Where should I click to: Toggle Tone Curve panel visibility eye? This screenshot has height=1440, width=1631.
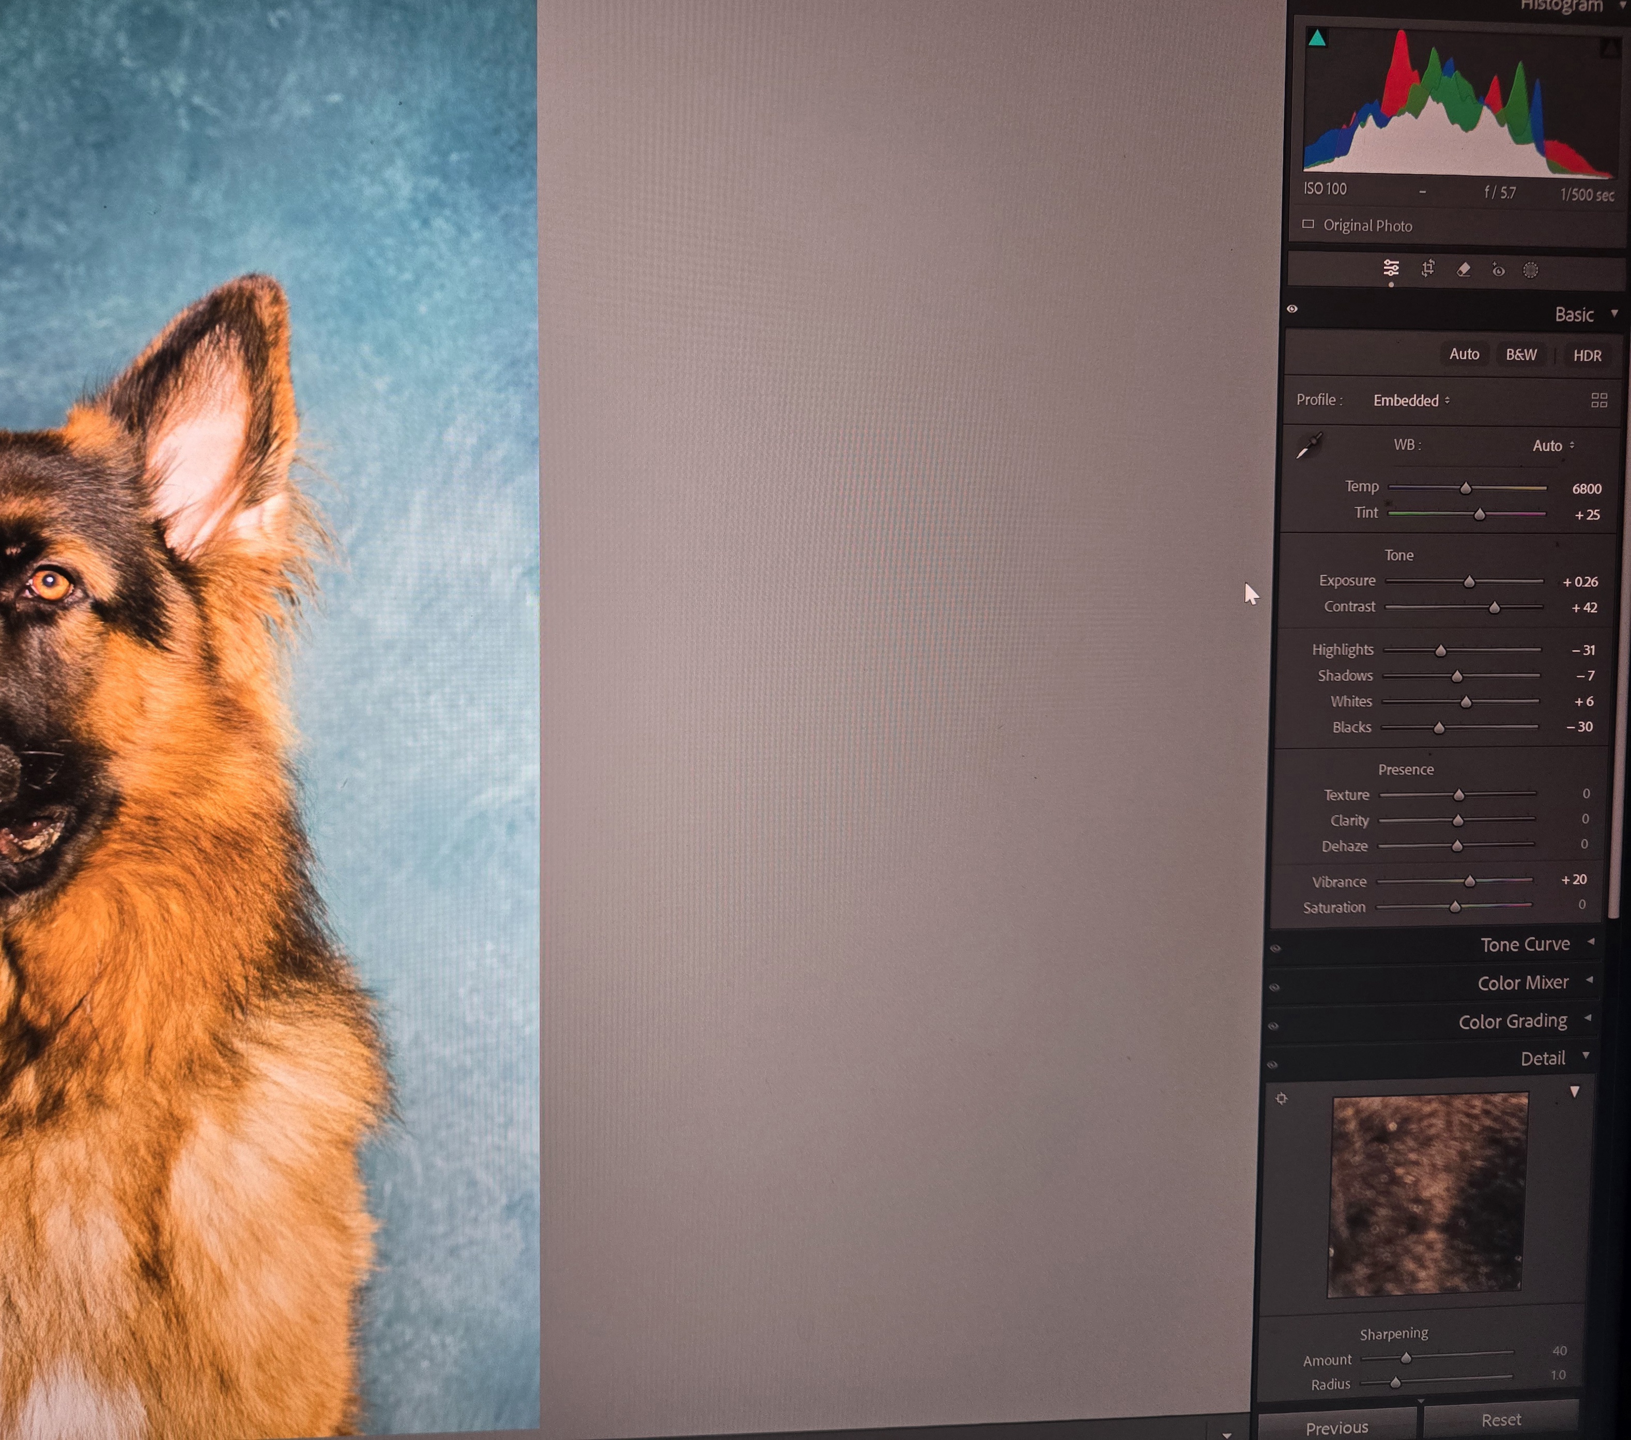(1275, 948)
